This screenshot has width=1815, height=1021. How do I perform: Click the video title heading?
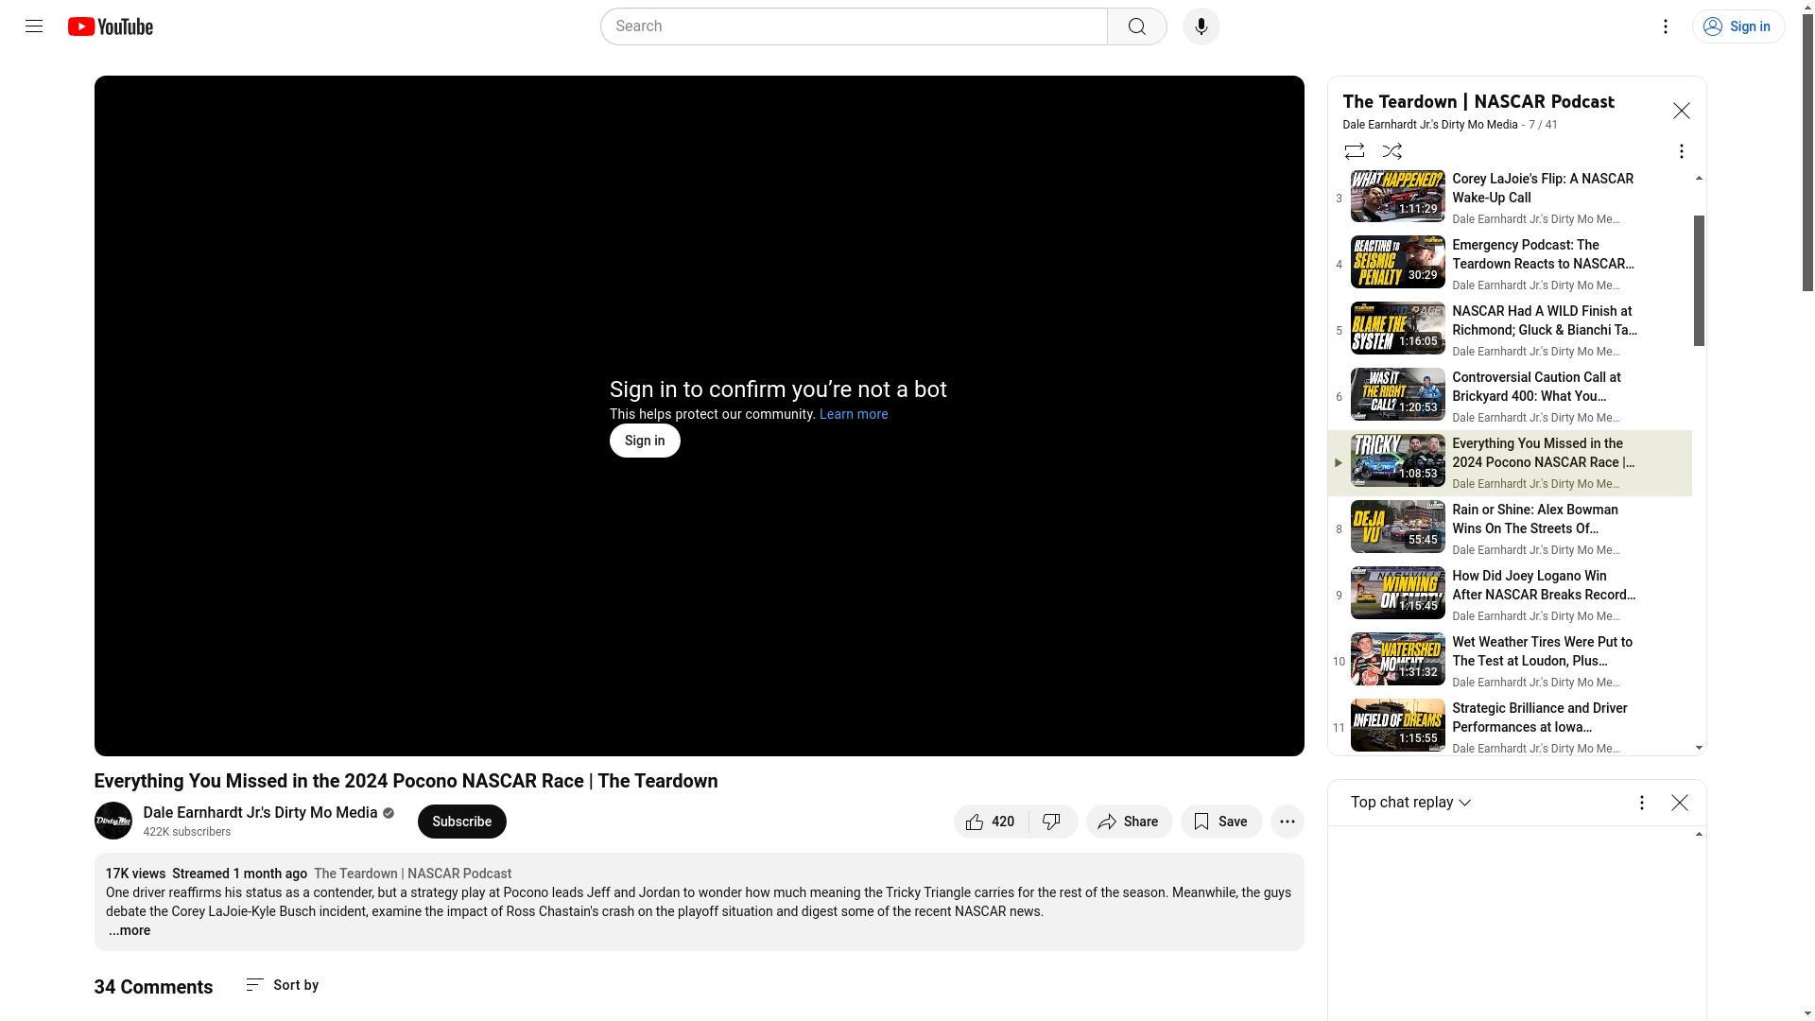click(x=406, y=781)
